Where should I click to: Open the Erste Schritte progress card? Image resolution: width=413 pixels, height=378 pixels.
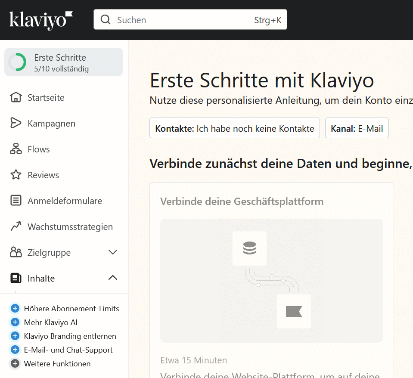click(x=64, y=62)
